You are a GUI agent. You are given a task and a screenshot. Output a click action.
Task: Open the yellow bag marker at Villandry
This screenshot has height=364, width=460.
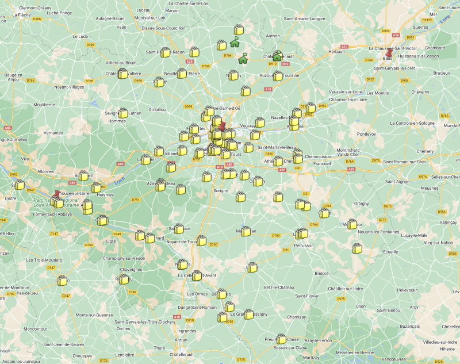point(159,151)
